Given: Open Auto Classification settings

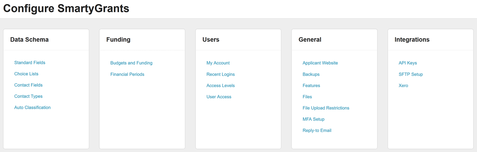Looking at the screenshot, I should (32, 107).
